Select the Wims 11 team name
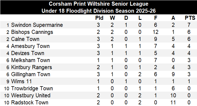 pos(21,81)
